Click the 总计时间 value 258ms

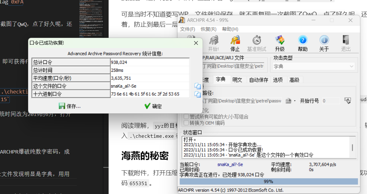(x=117, y=70)
